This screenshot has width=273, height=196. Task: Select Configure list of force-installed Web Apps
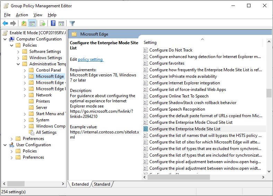pos(187,90)
